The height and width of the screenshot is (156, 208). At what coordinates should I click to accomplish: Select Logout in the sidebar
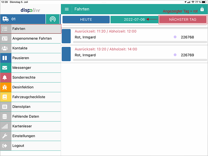pos(31,146)
